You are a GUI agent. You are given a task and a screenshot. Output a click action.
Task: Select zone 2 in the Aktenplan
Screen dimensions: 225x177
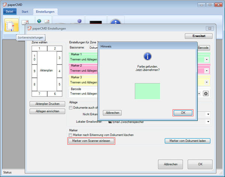pyautogui.click(x=55, y=48)
